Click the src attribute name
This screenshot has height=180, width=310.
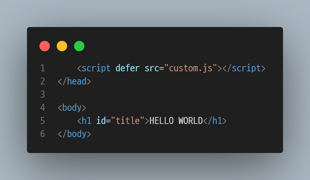[152, 69]
